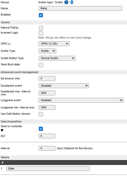The height and width of the screenshot is (176, 127).
Task: Toggle the Inversed Logic checkbox
Action: (x=41, y=33)
